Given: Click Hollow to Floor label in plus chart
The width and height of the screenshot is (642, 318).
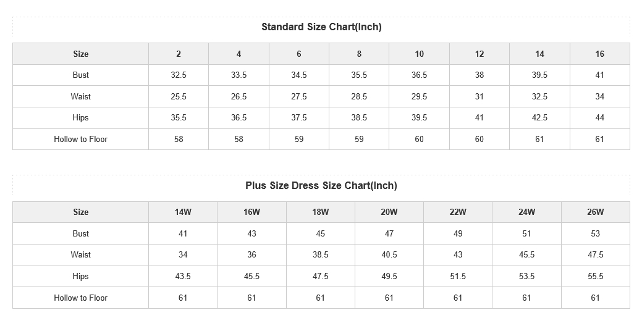Looking at the screenshot, I should tap(81, 298).
